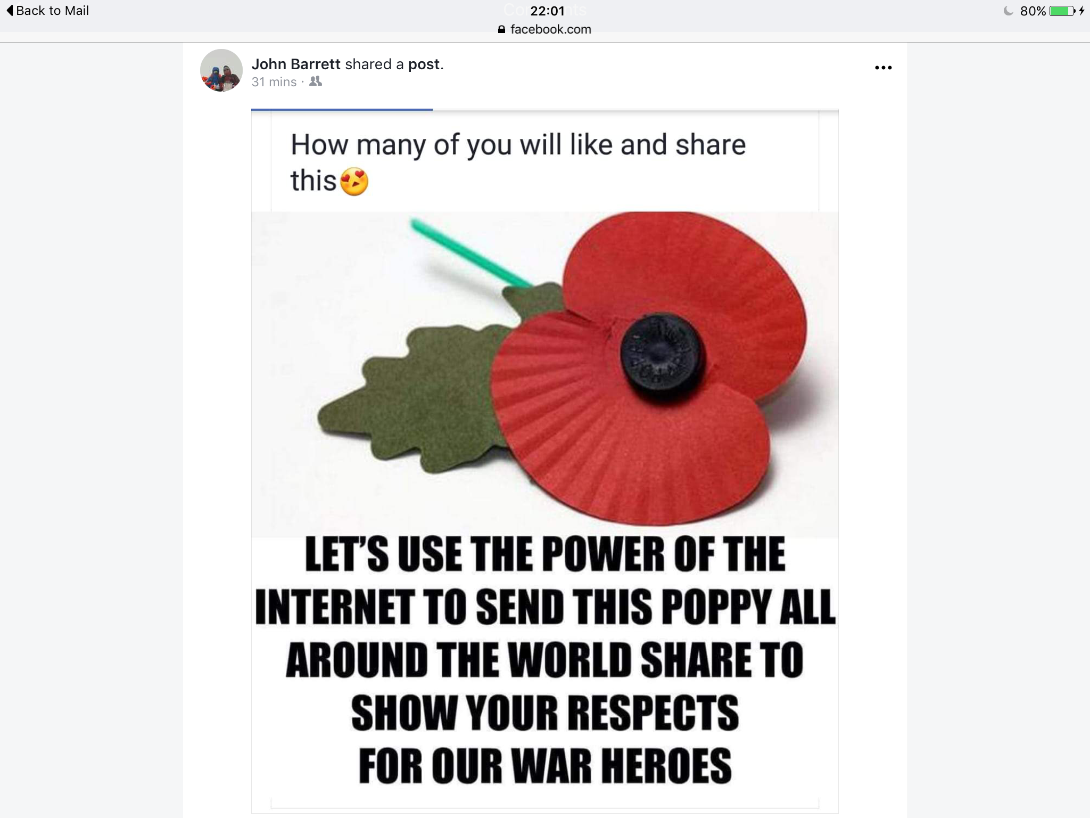The height and width of the screenshot is (818, 1090).
Task: Tap the friends audience icon
Action: coord(316,81)
